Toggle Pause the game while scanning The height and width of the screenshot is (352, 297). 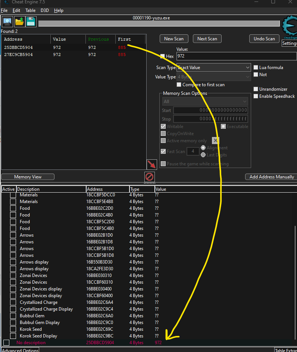163,163
